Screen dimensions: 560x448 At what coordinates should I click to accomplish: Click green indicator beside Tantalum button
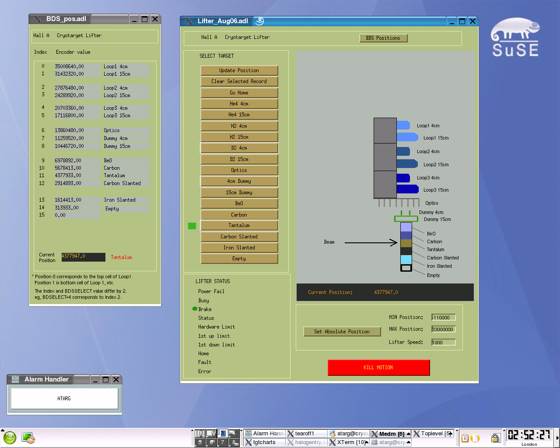click(192, 226)
